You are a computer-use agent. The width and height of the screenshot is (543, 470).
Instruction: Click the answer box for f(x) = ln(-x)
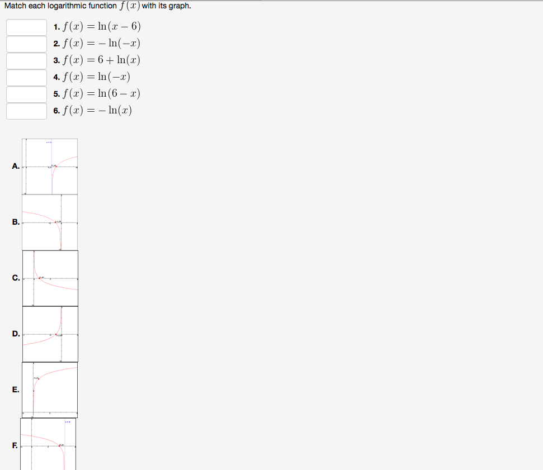coord(26,77)
